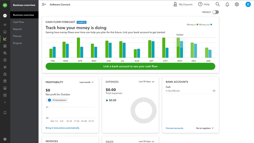Screen dimensions: 254x143
Task: Open the home icon in left rail
Action: pyautogui.click(x=5, y=32)
